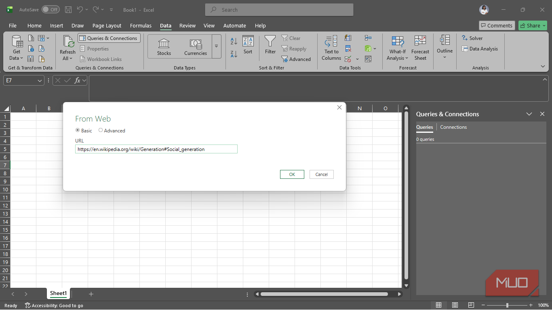Open the Name Box dropdown
Image resolution: width=552 pixels, height=310 pixels.
point(40,81)
